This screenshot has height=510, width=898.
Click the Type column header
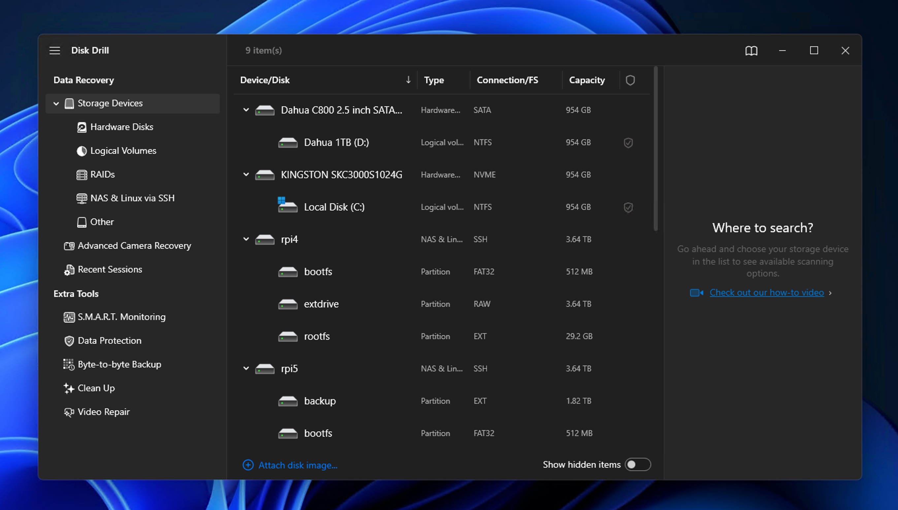434,80
